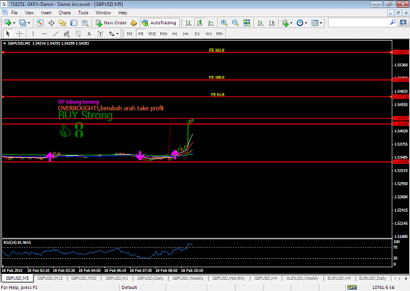
Task: Click the Default profile status bar entry
Action: pyautogui.click(x=129, y=287)
